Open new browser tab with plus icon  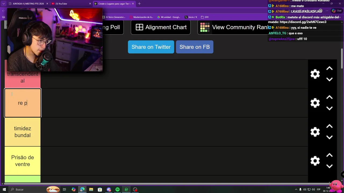click(139, 4)
